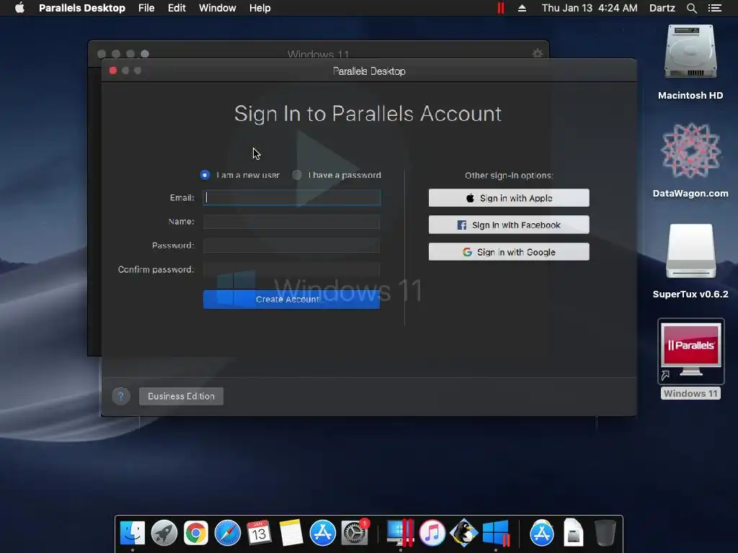Open the Edit menu
The image size is (738, 553).
coord(177,8)
